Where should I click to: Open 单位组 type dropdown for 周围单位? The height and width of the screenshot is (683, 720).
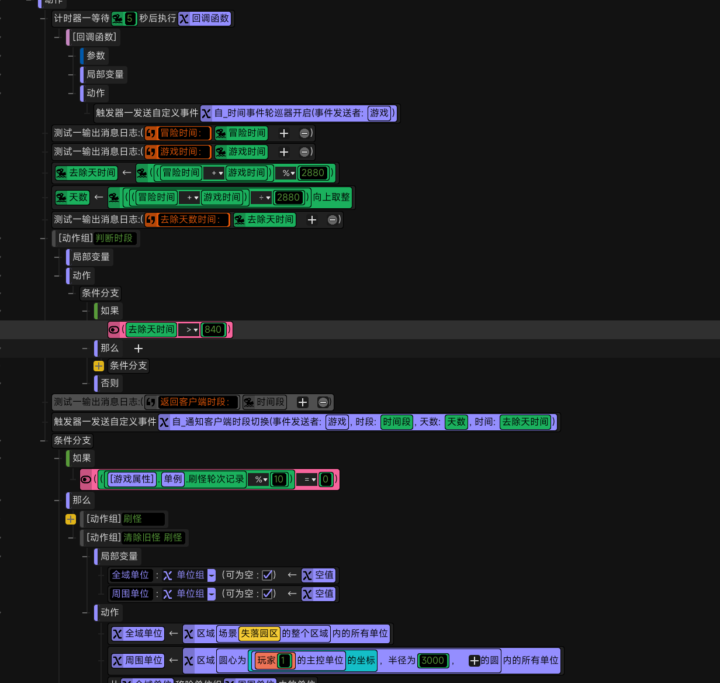click(x=212, y=594)
